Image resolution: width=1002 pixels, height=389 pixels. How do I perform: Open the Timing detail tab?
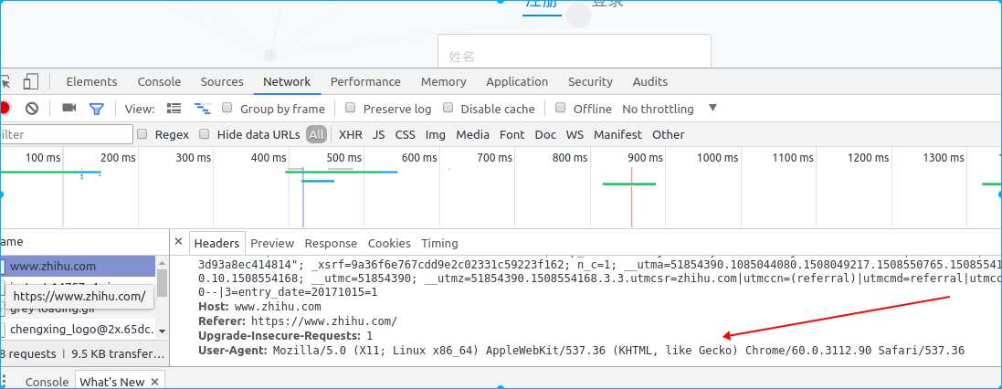tap(439, 244)
